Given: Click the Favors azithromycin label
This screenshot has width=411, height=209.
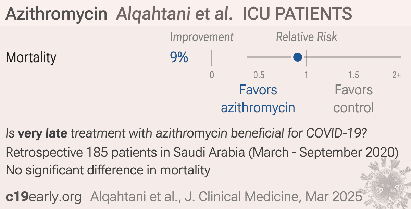Looking at the screenshot, I should [x=258, y=99].
